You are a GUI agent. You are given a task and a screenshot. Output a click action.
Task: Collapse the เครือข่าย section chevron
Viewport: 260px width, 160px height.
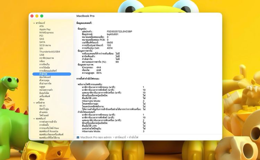pyautogui.click(x=34, y=103)
